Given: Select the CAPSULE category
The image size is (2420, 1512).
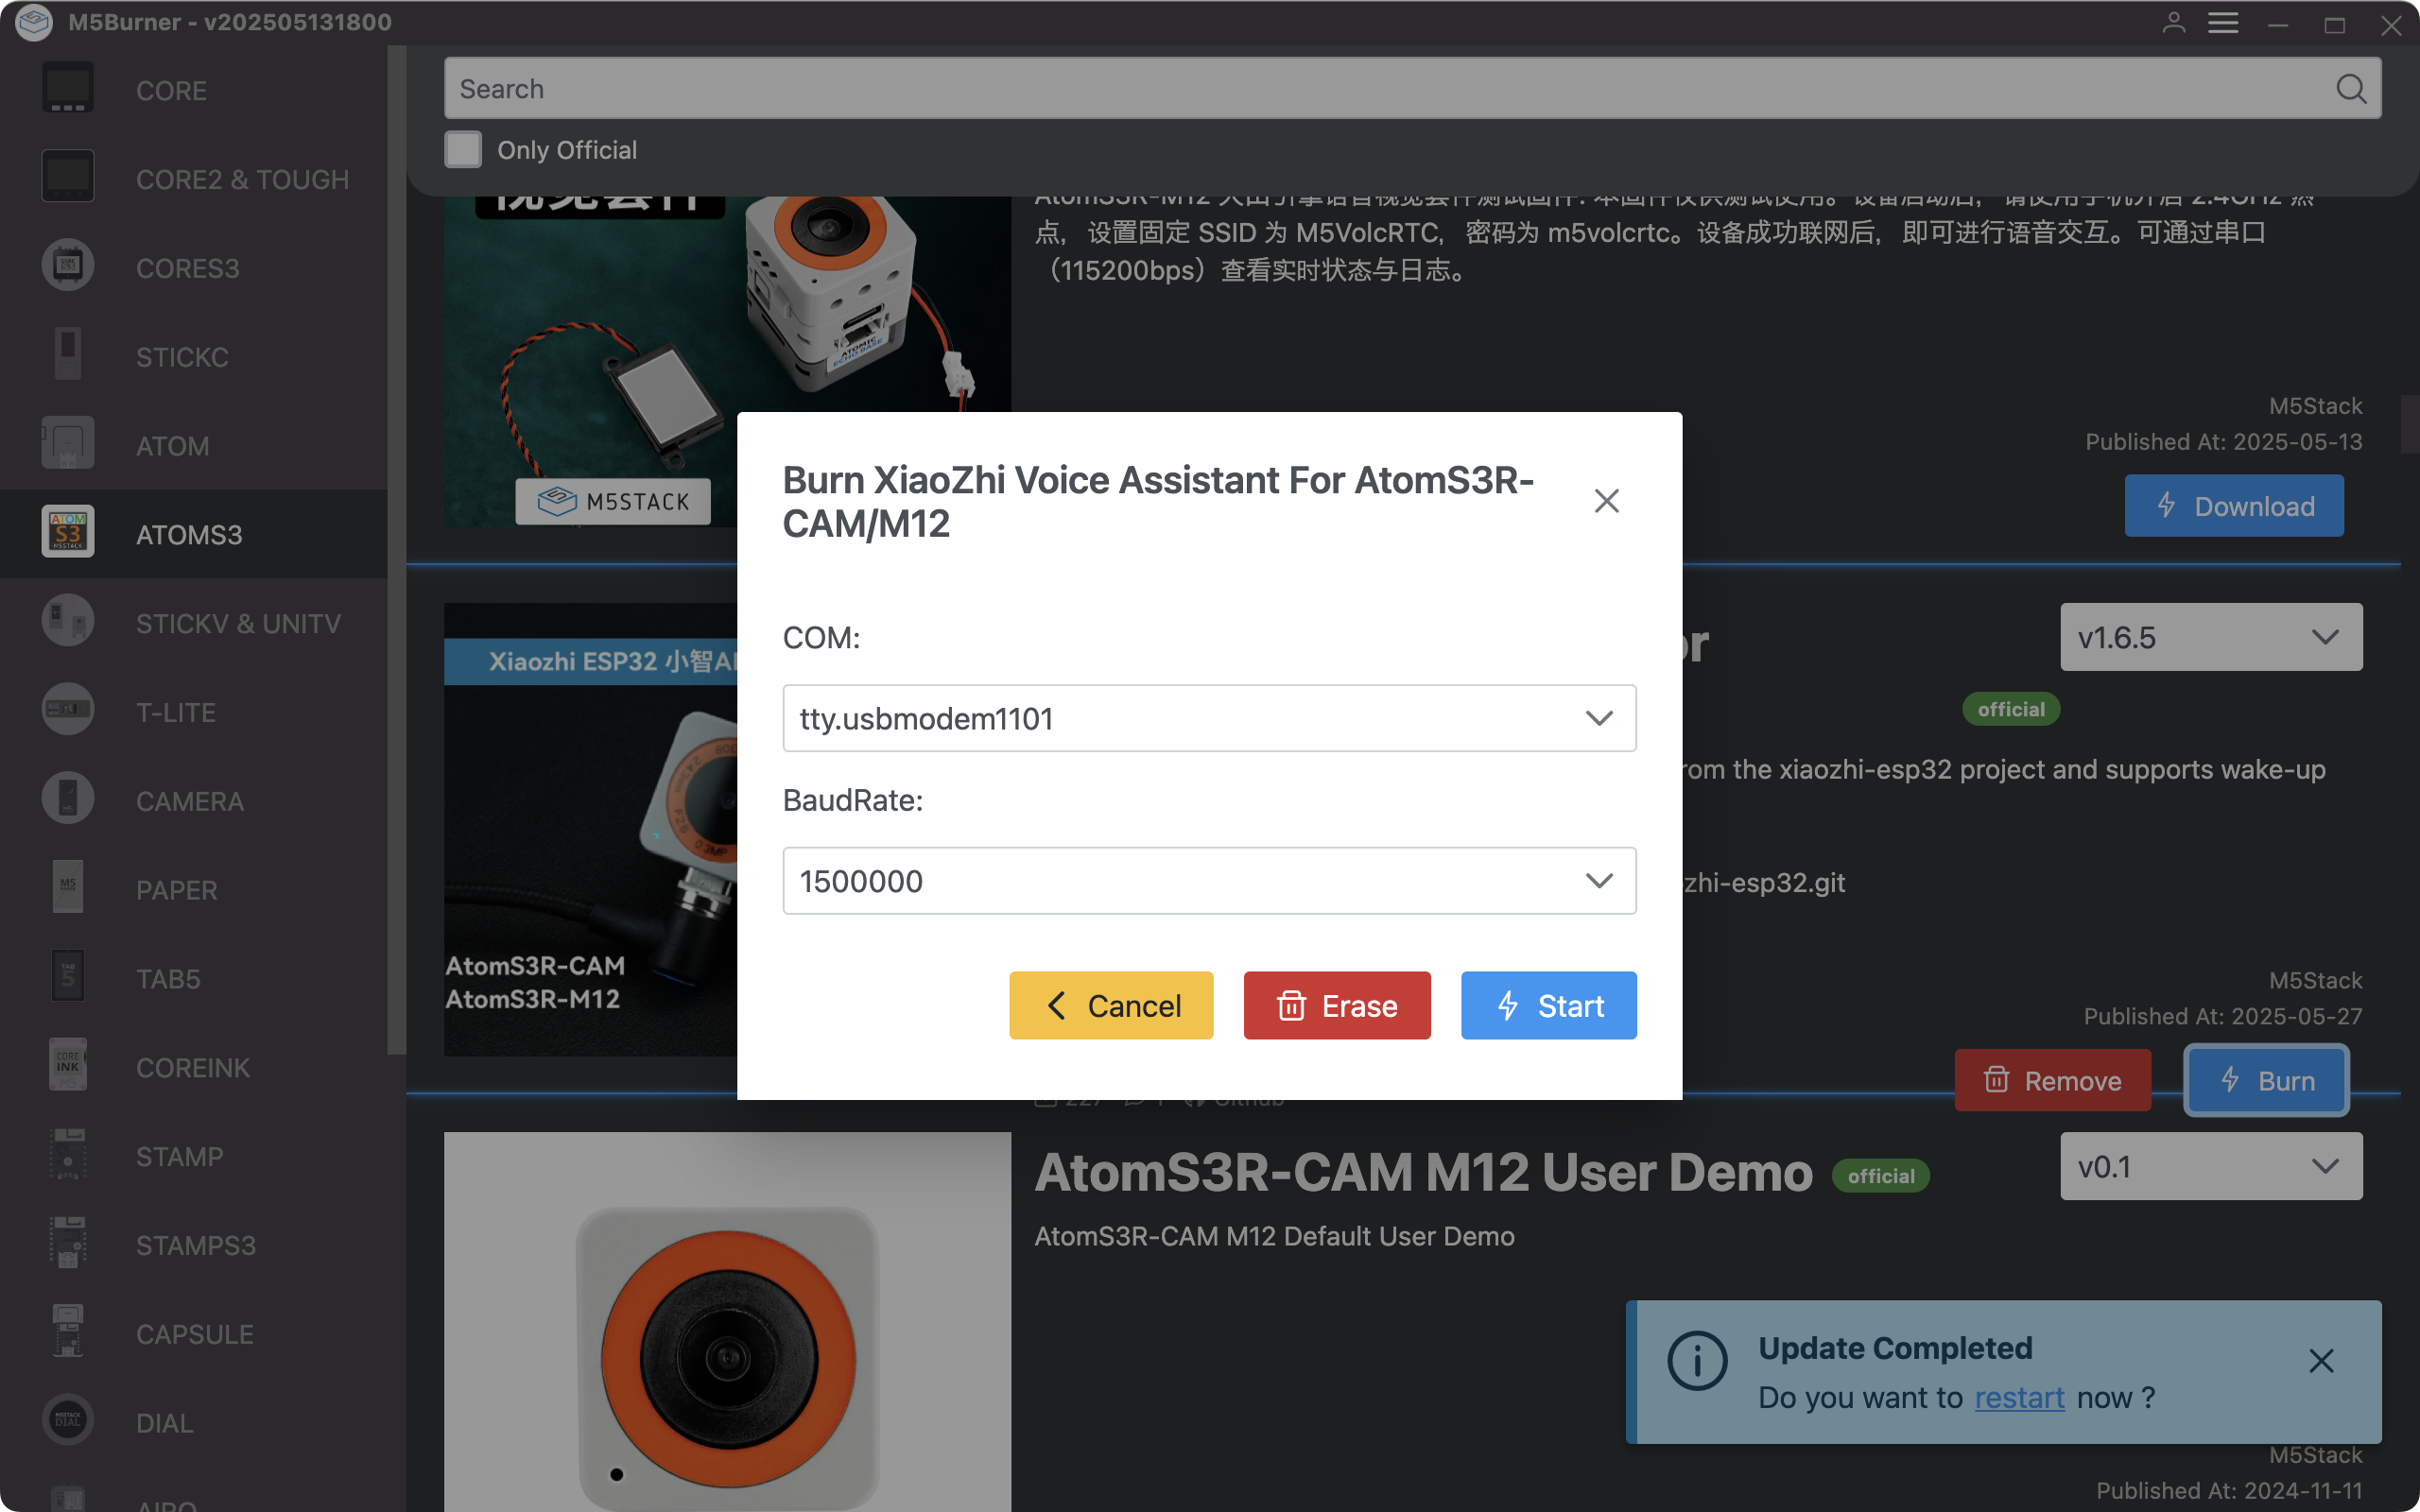Looking at the screenshot, I should click(193, 1334).
